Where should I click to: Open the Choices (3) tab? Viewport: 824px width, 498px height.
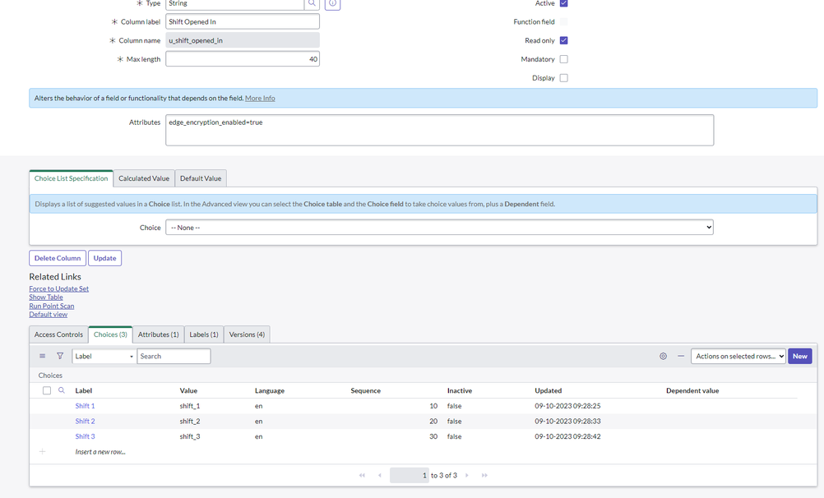tap(110, 334)
